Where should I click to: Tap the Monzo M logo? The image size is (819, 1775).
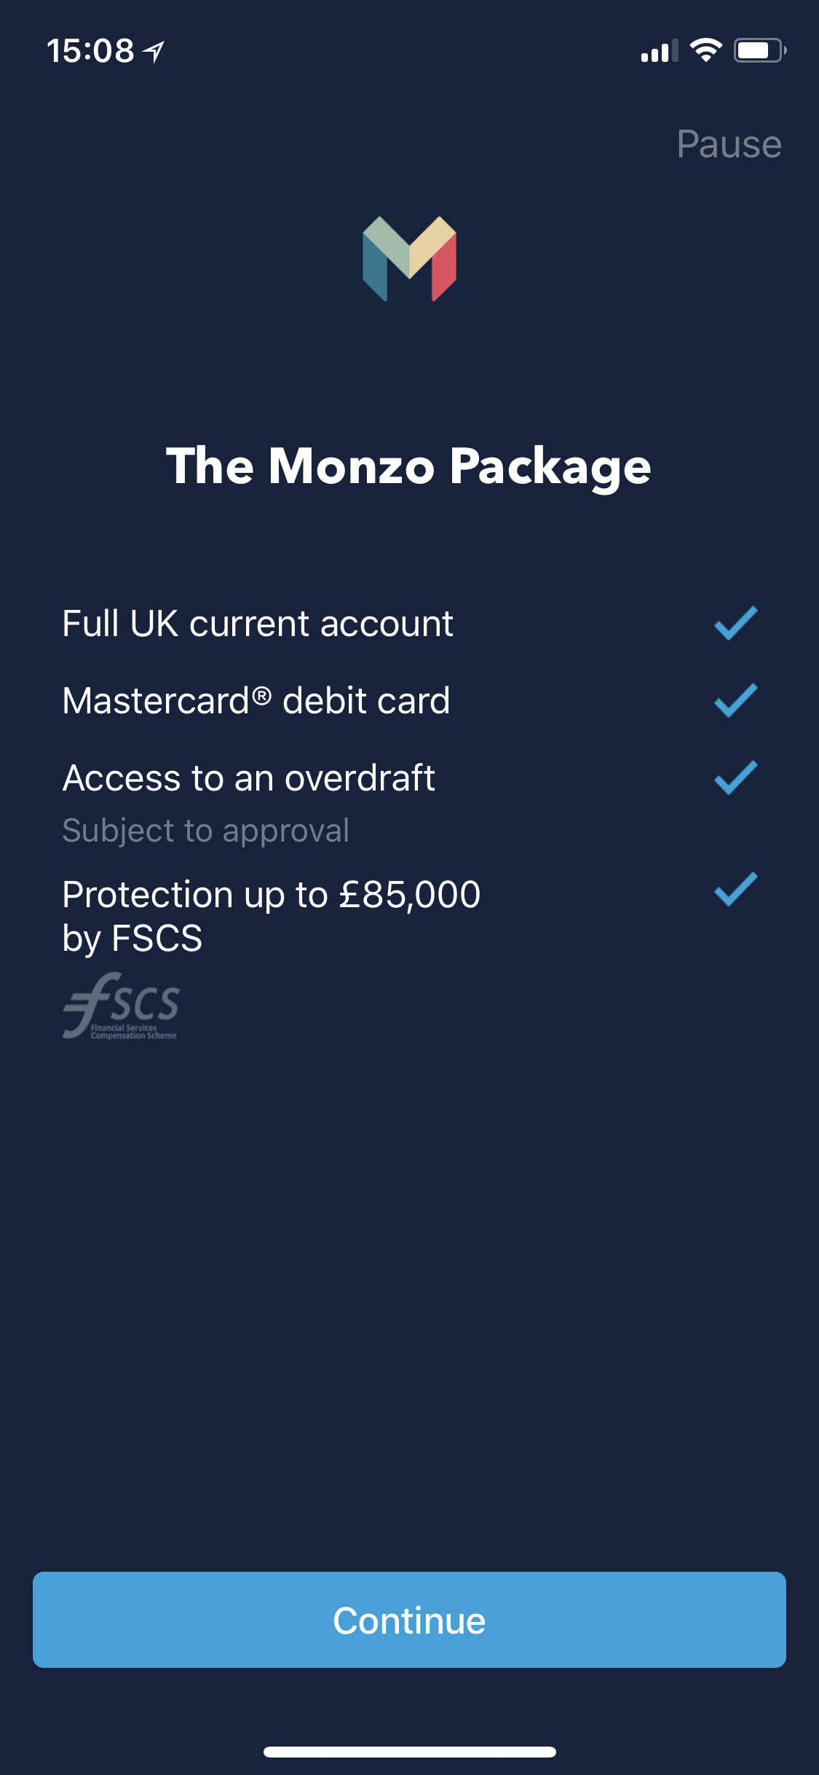tap(409, 259)
